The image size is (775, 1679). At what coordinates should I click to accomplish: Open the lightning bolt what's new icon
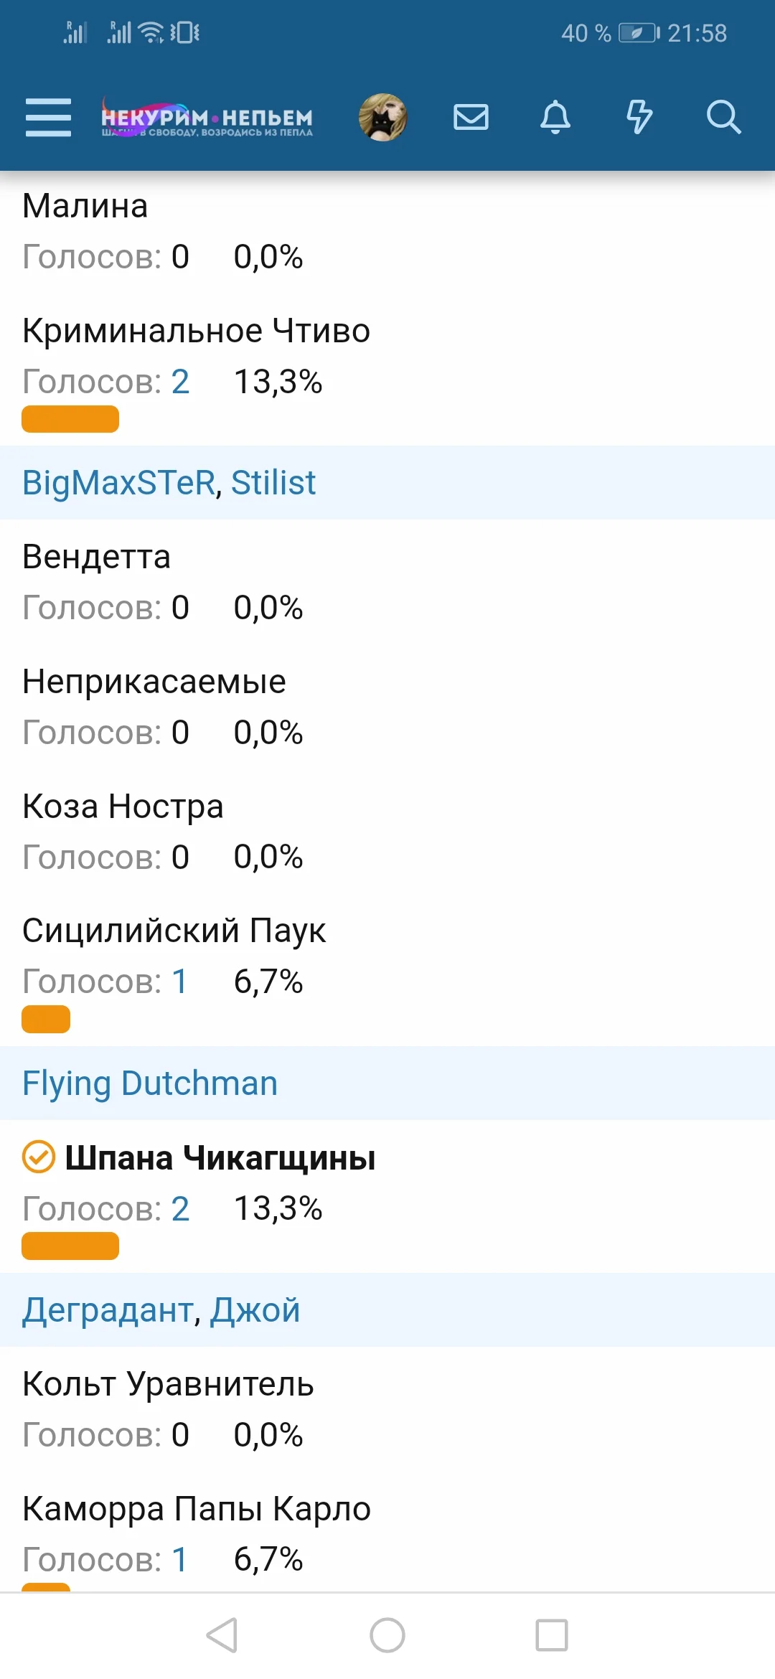639,117
